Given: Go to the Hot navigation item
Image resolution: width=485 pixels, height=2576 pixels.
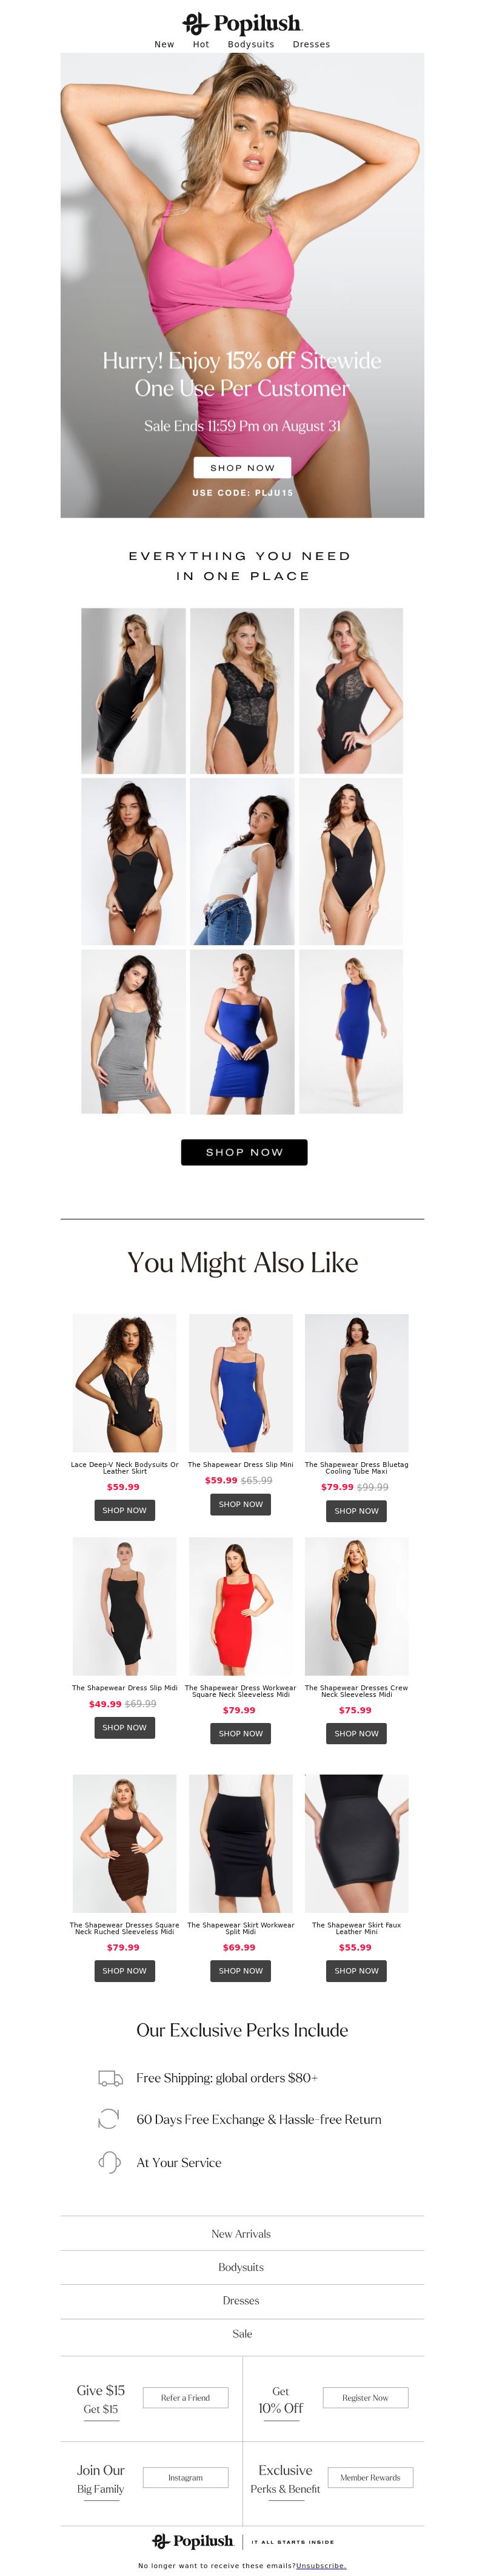Looking at the screenshot, I should point(201,44).
